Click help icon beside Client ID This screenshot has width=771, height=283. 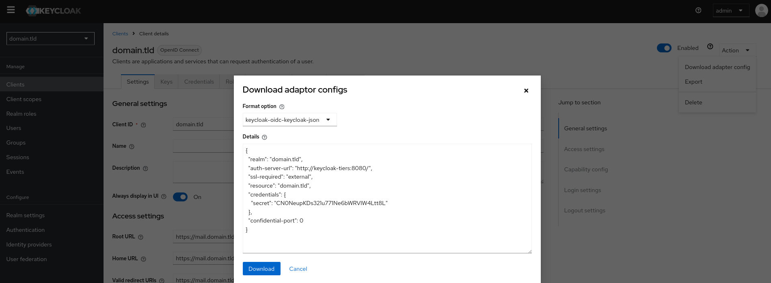tap(143, 125)
